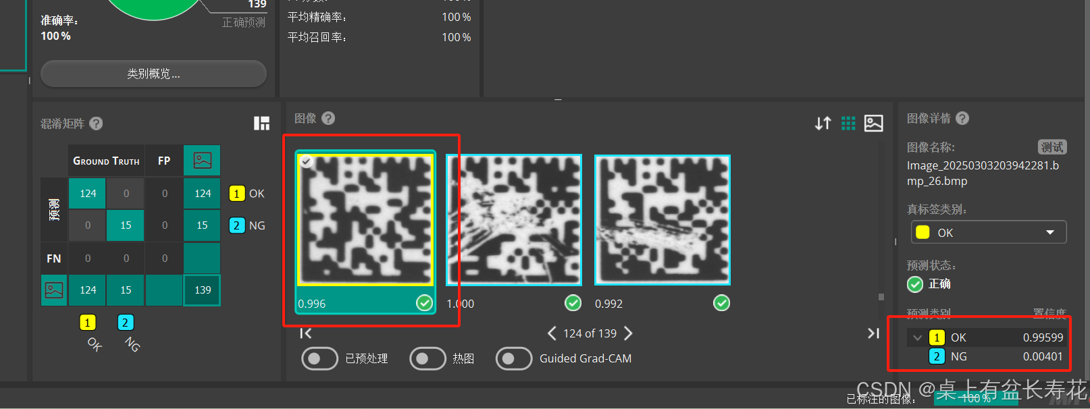
Task: Collapse the predicted class OK row chevron
Action: tap(917, 337)
